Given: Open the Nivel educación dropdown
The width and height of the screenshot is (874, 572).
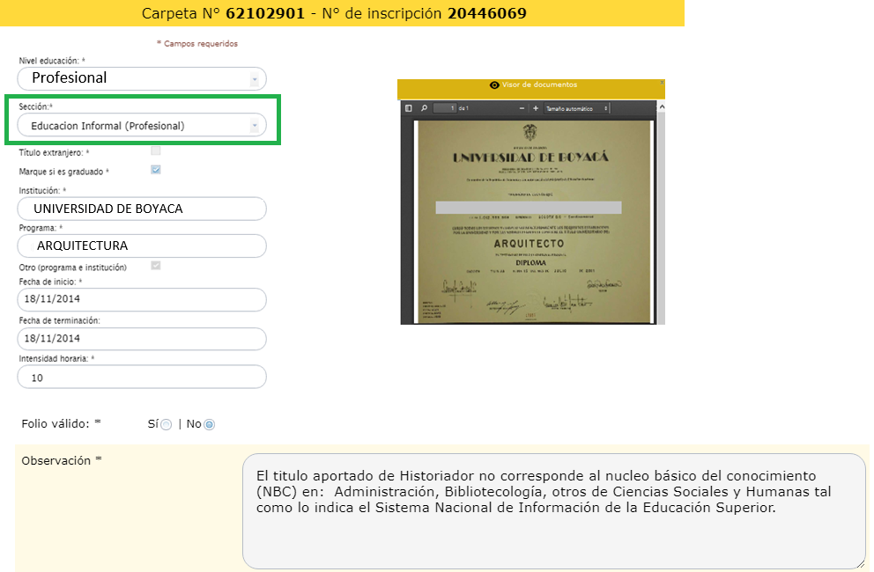Looking at the screenshot, I should 142,78.
